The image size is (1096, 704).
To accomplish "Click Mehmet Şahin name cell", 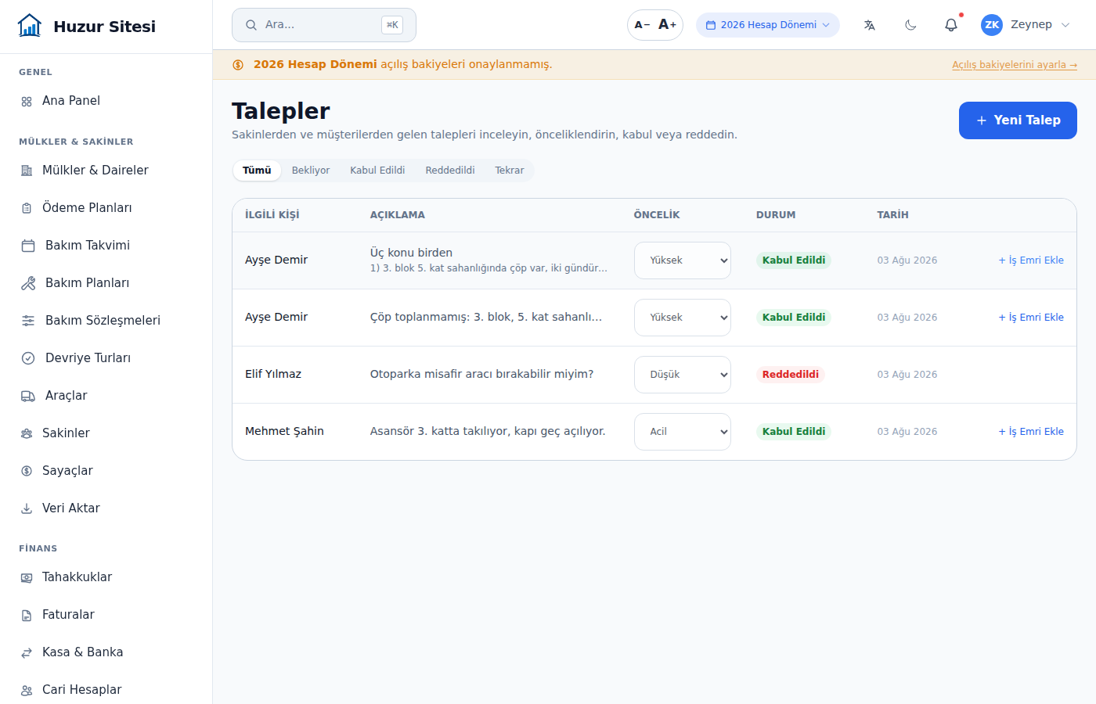I will tap(284, 432).
